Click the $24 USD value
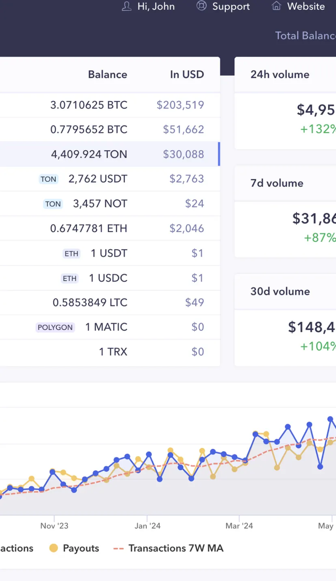Image resolution: width=336 pixels, height=581 pixels. [x=195, y=204]
